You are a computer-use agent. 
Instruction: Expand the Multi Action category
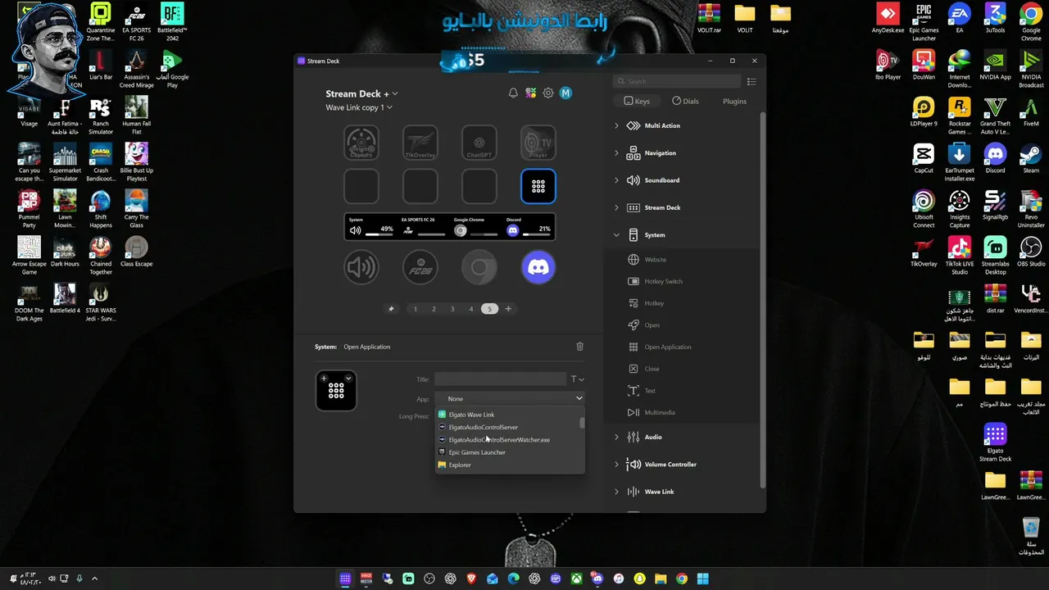(617, 126)
